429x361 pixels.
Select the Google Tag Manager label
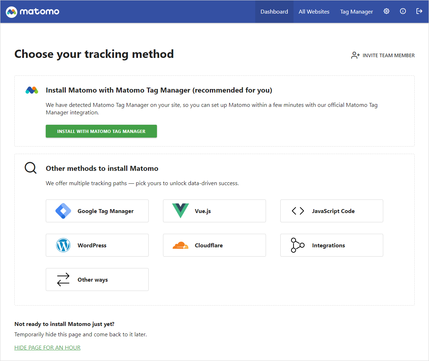pos(105,211)
